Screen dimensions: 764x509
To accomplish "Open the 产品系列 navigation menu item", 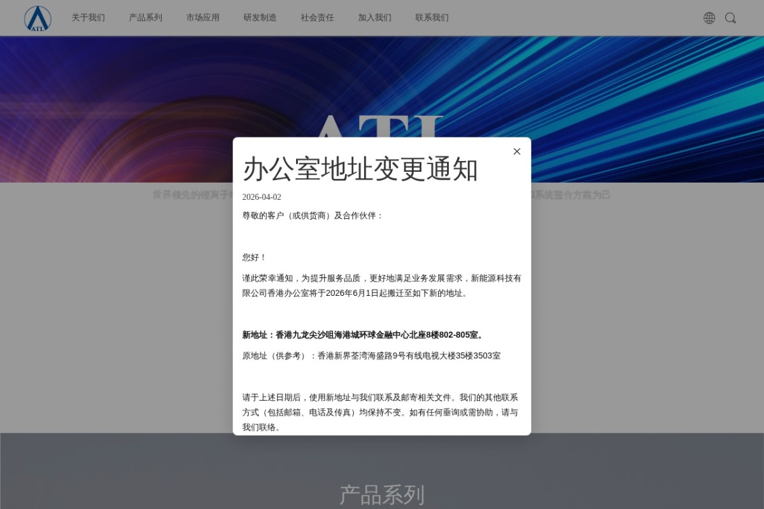I will coord(145,18).
